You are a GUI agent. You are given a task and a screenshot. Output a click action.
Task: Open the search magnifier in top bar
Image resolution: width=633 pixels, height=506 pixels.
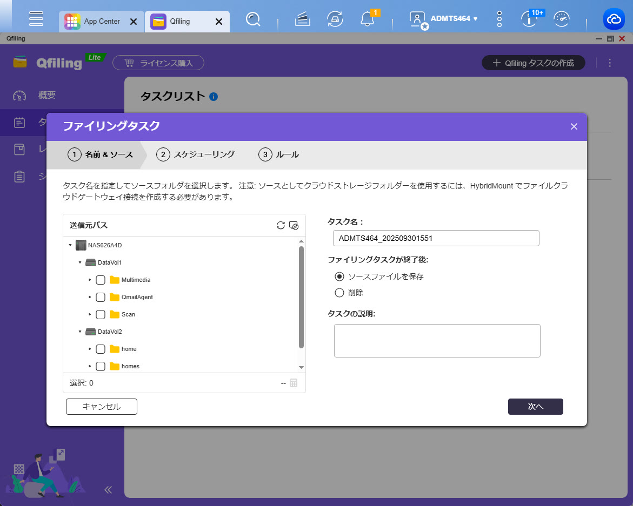tap(252, 19)
